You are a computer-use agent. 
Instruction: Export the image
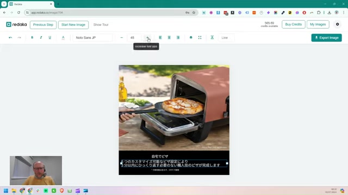326,37
